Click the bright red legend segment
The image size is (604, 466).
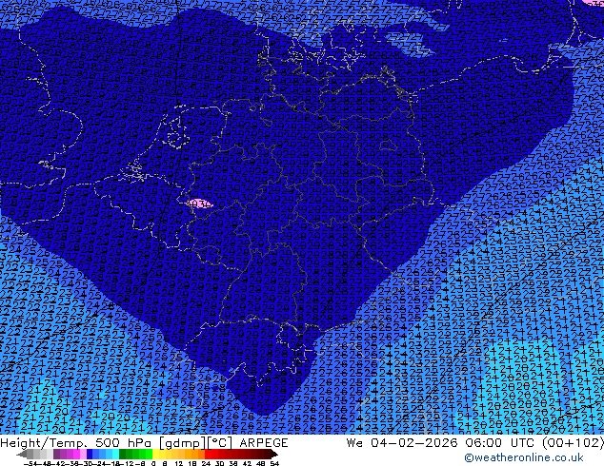coord(208,455)
